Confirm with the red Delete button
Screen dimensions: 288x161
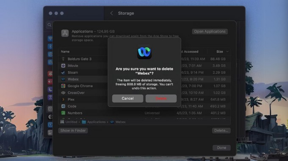(x=161, y=98)
